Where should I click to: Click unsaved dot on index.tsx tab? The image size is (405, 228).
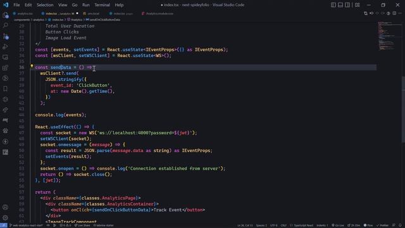(x=77, y=13)
